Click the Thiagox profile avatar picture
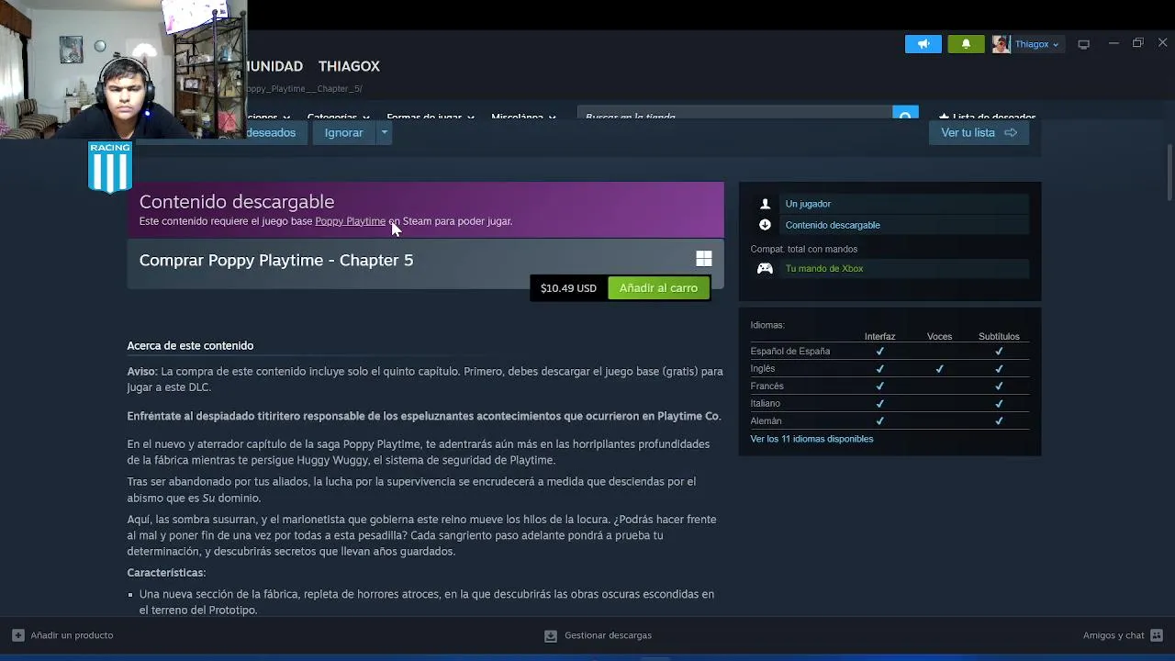The image size is (1175, 661). point(1001,44)
